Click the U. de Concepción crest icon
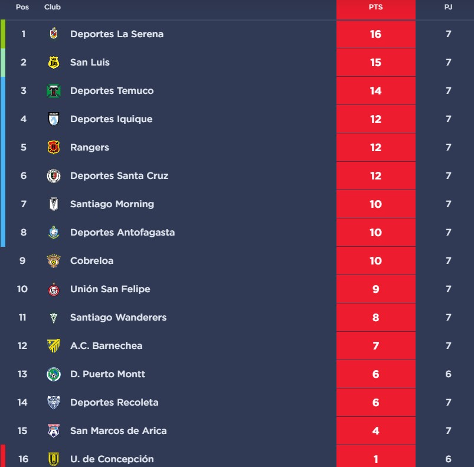The image size is (474, 467). [54, 459]
